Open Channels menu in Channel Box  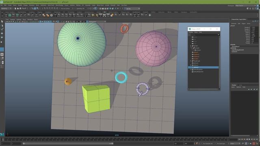point(234,24)
